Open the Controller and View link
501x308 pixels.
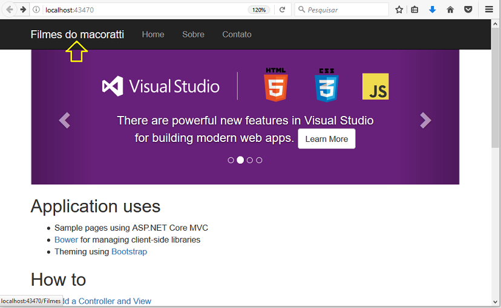coord(106,301)
